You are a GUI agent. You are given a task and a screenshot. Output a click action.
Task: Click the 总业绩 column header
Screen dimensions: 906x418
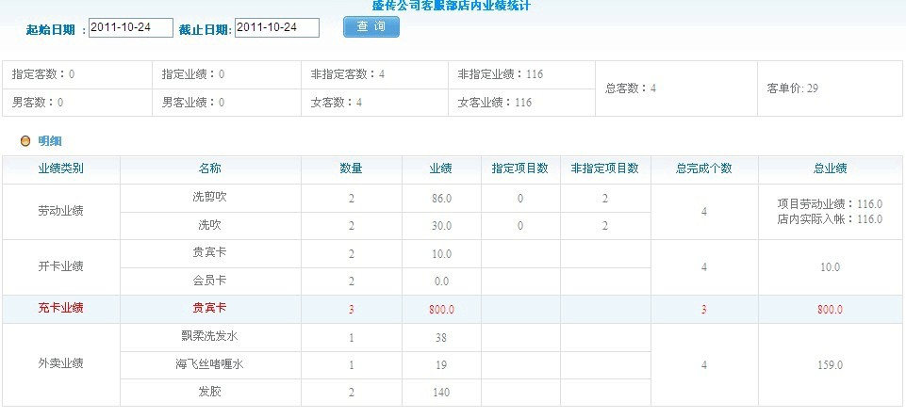830,169
